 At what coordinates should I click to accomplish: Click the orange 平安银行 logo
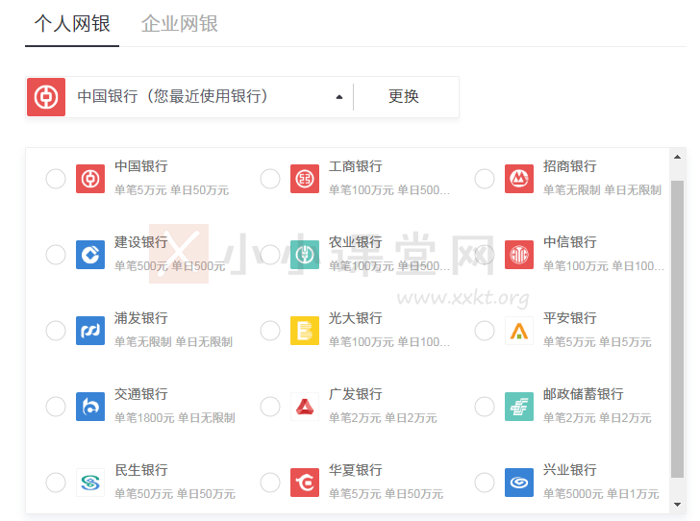(519, 331)
